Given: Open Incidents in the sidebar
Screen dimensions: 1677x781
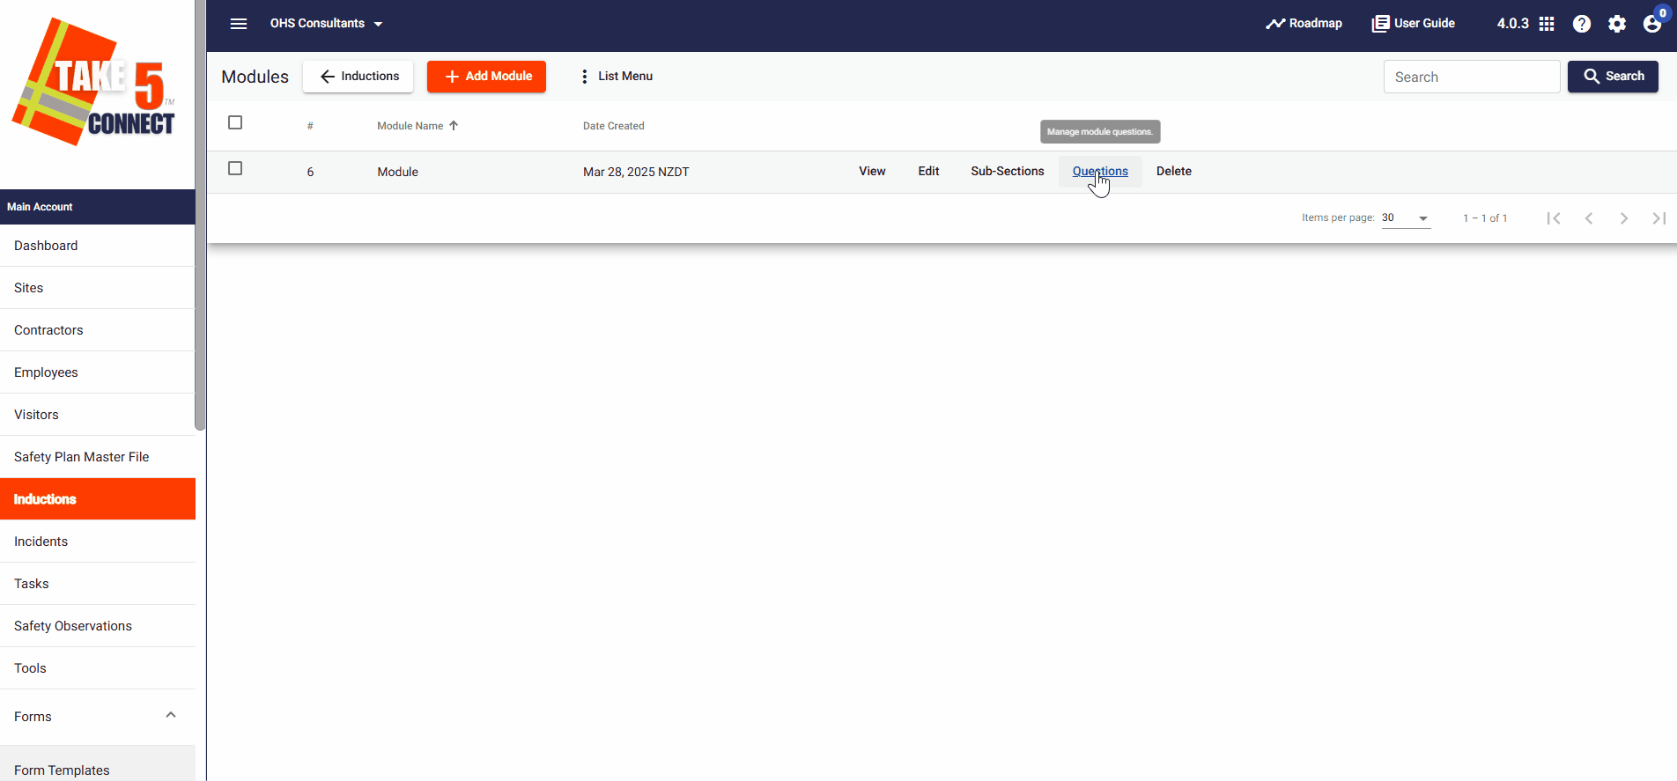Looking at the screenshot, I should [x=98, y=542].
